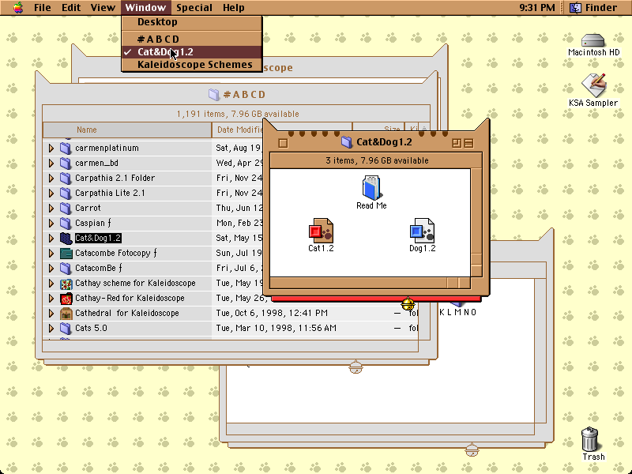Image resolution: width=632 pixels, height=474 pixels.
Task: Click the bell resize handle of Cat&Dog1.2
Action: pyautogui.click(x=408, y=303)
